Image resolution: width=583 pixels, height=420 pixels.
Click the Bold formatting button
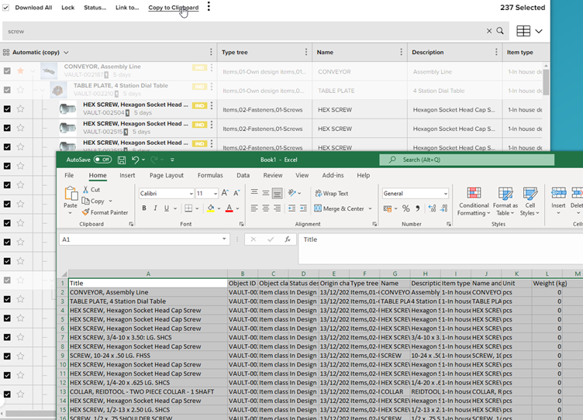coord(144,208)
